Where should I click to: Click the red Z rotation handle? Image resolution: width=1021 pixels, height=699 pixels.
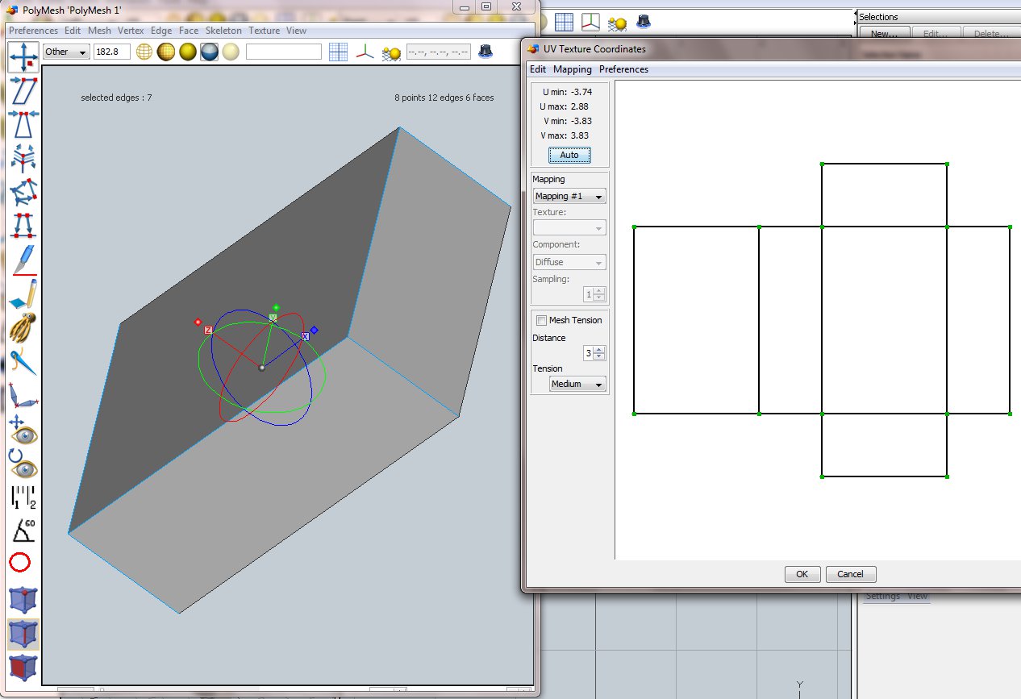click(x=208, y=330)
